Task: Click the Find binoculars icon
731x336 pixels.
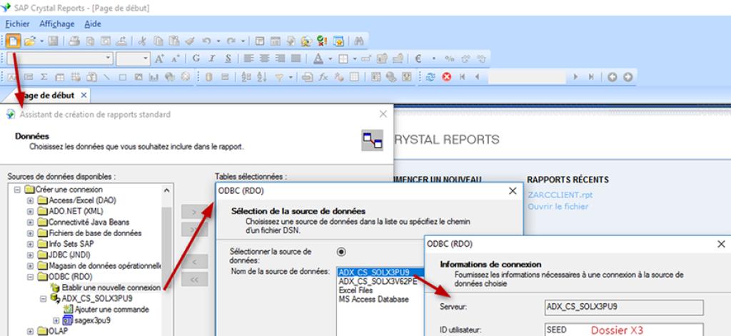Action: [360, 41]
